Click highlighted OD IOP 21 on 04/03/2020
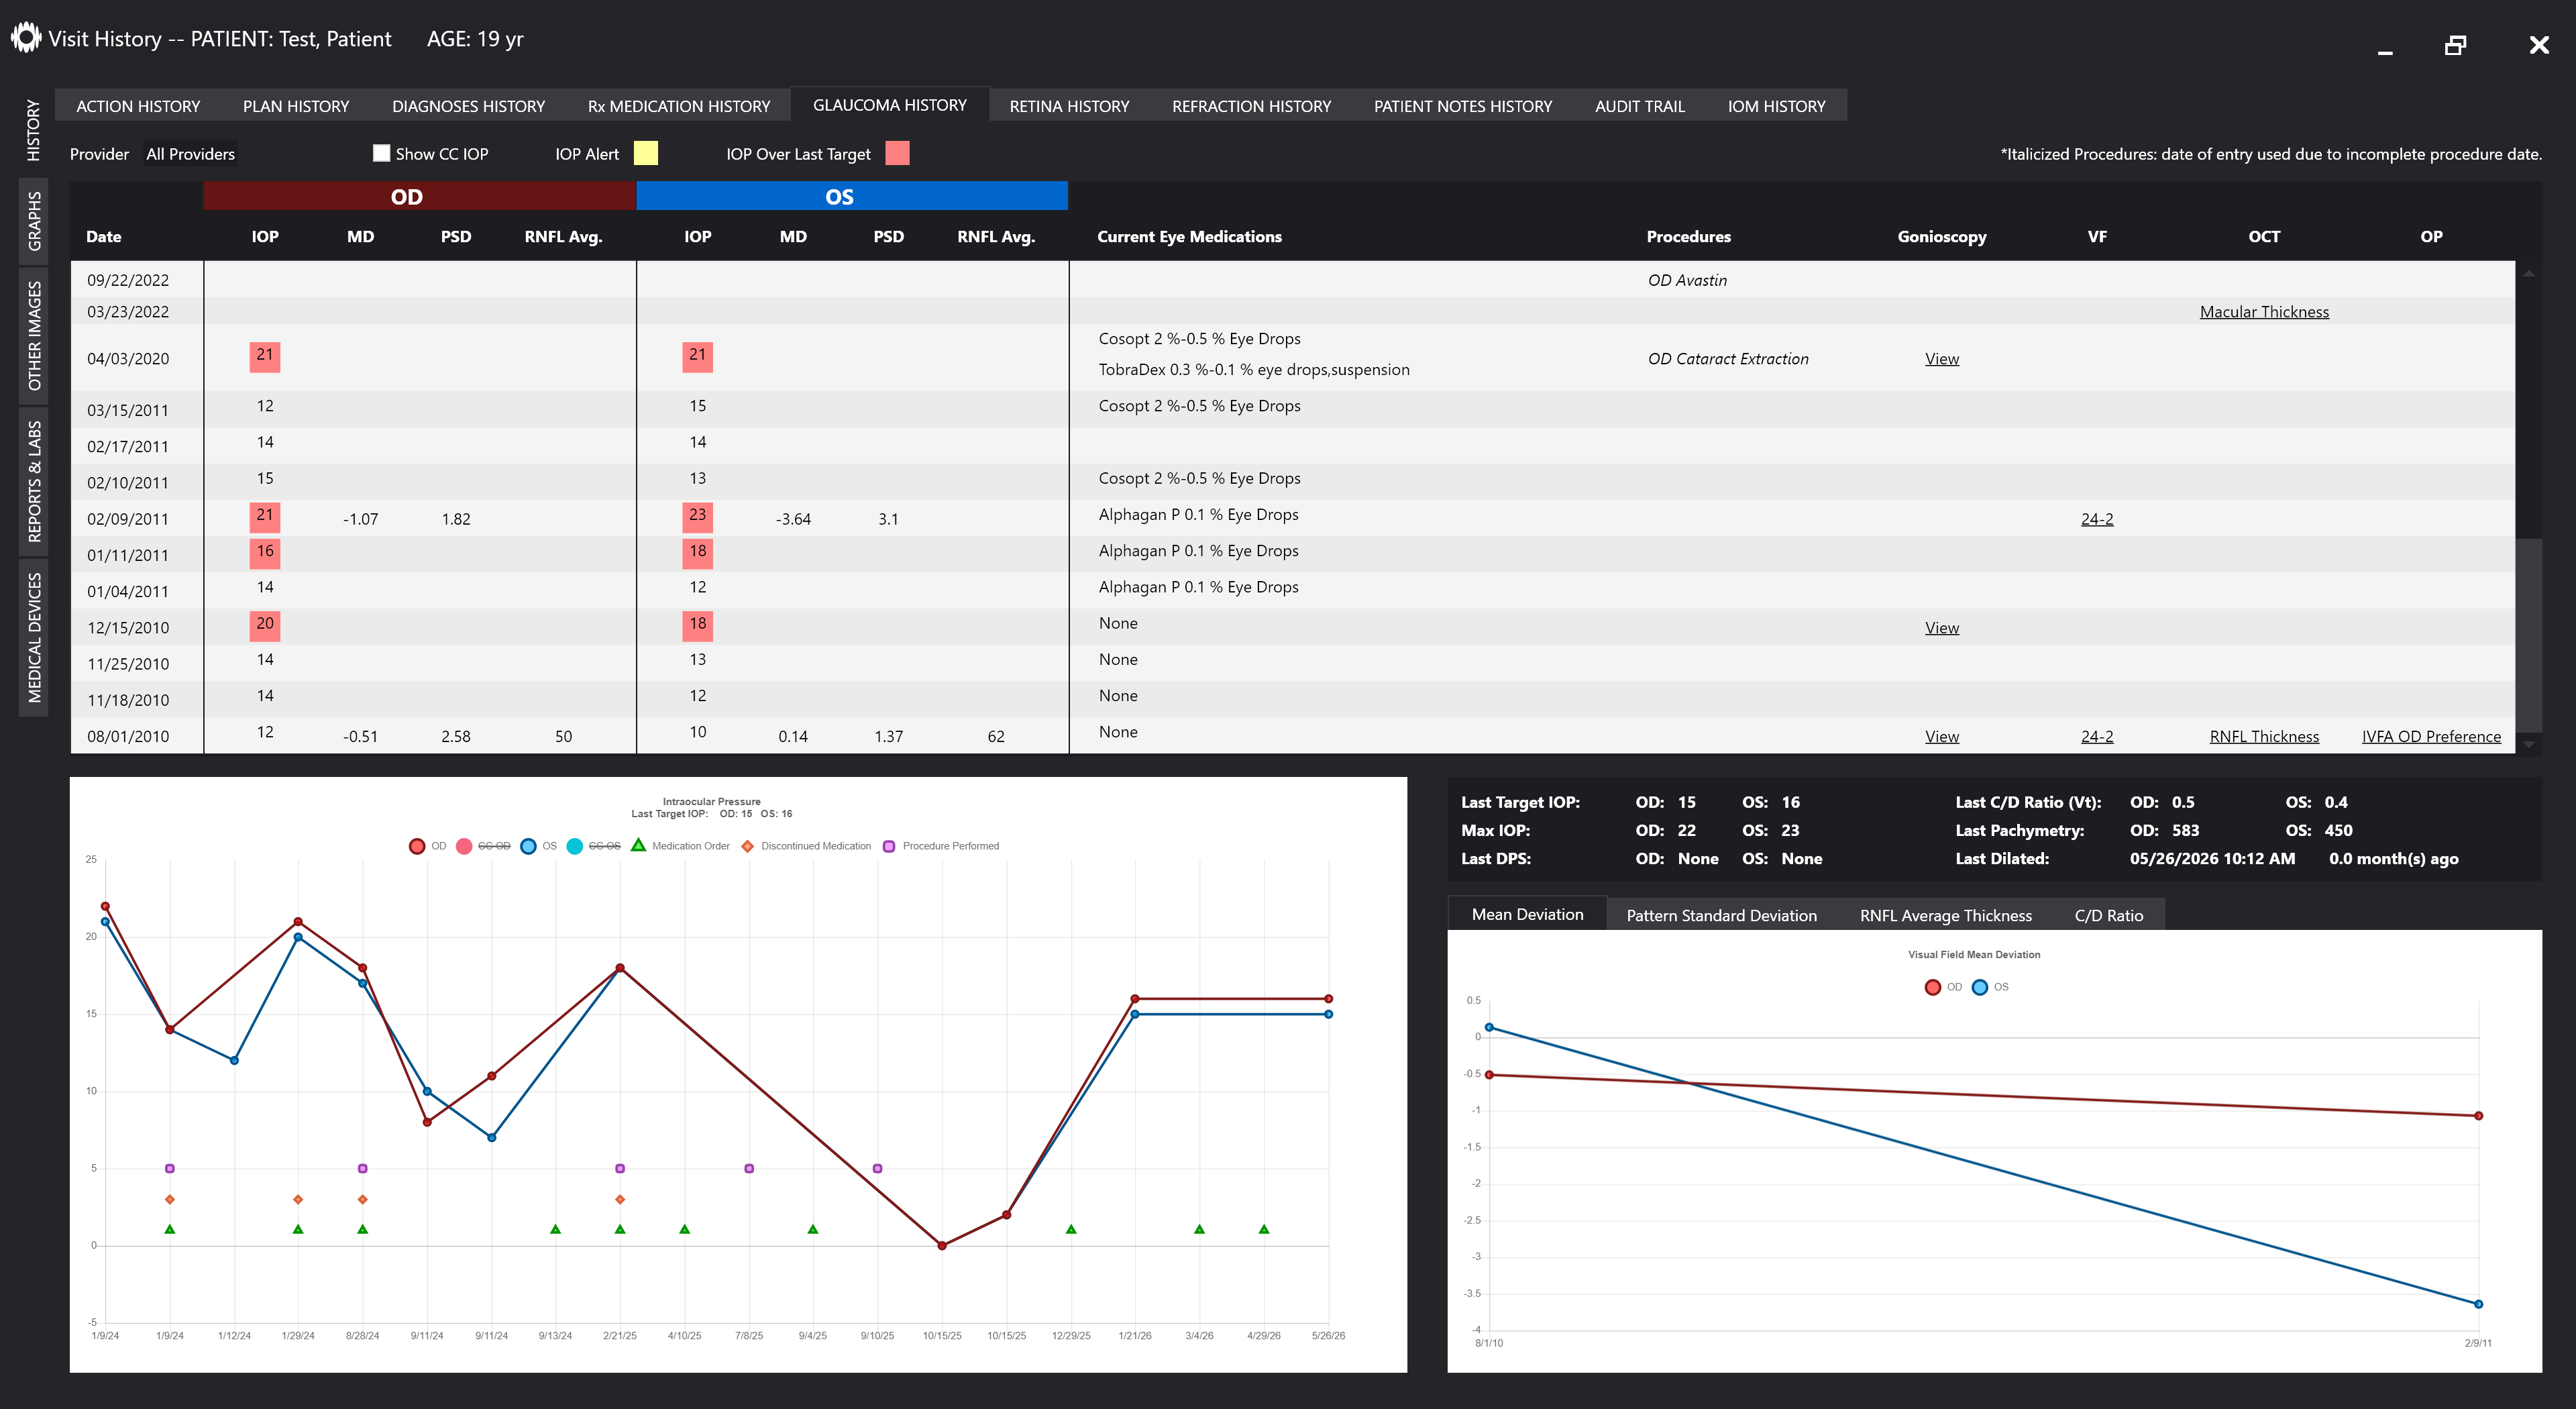The height and width of the screenshot is (1409, 2576). point(264,356)
